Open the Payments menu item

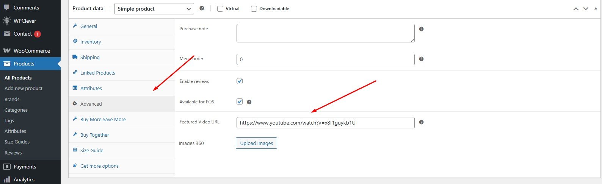coord(30,167)
